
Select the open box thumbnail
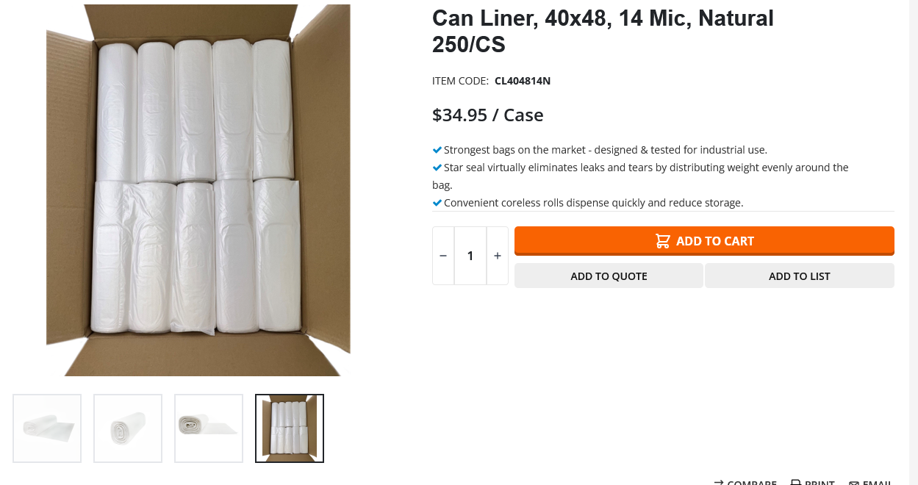(290, 428)
